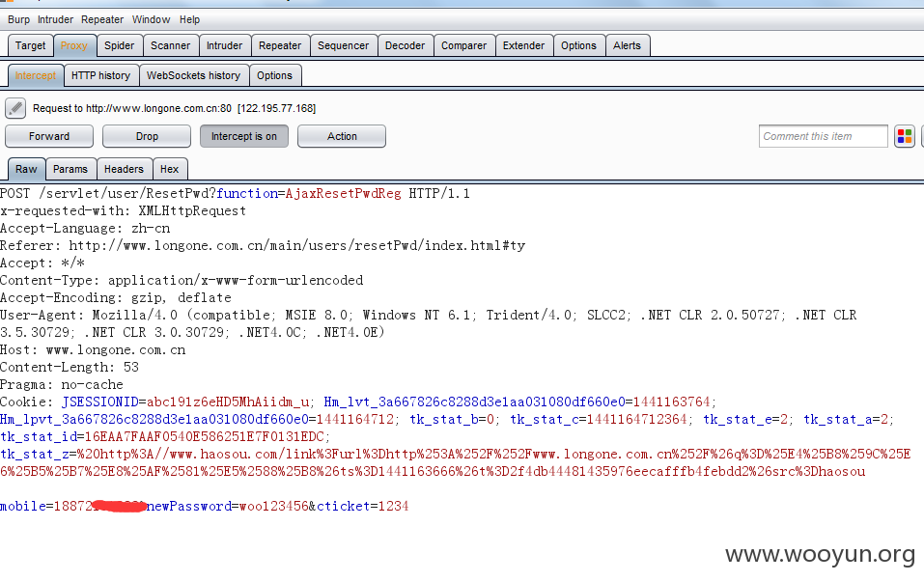Click the Referer header line
This screenshot has width=924, height=582.
(263, 246)
